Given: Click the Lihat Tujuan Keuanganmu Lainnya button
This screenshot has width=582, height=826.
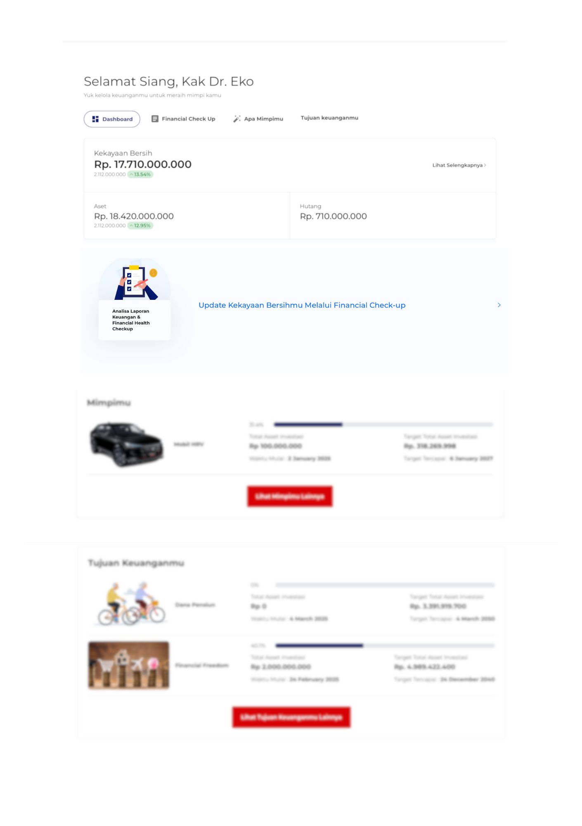Looking at the screenshot, I should (291, 717).
